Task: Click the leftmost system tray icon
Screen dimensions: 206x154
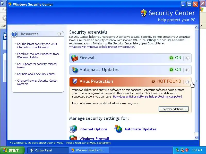Action: (177, 150)
